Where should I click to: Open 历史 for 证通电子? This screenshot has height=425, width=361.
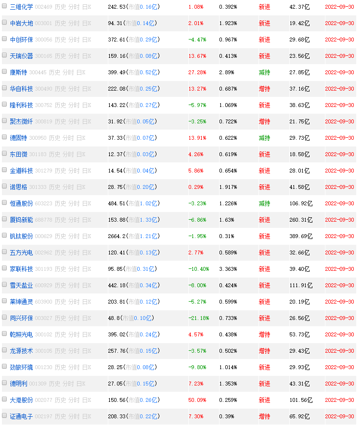click(60, 417)
